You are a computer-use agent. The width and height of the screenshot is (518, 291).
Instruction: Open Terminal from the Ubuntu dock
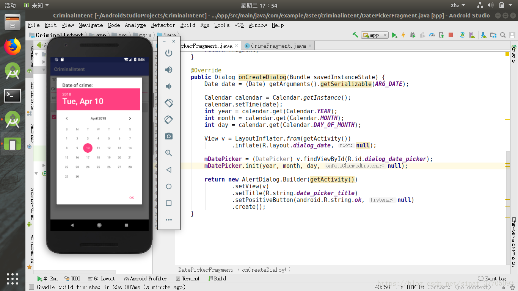13,95
